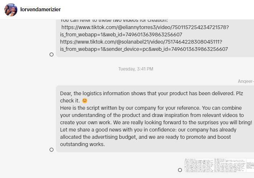Open the lorvendamerizier username header
Image resolution: width=254 pixels, height=178 pixels.
[41, 9]
